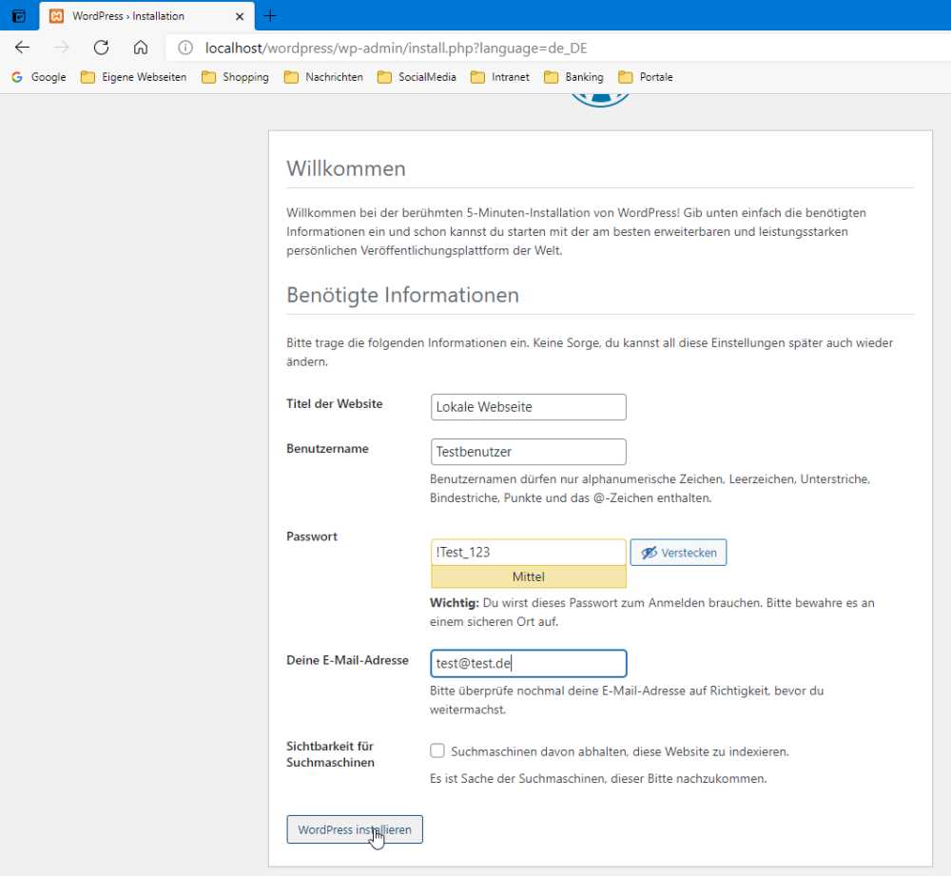Image resolution: width=951 pixels, height=876 pixels.
Task: Click the Sichtbarkeit für Suchmaschinen label
Action: click(331, 754)
